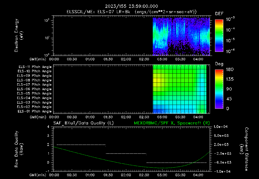Click the 1.0e+04 value on the right axis

221,127
